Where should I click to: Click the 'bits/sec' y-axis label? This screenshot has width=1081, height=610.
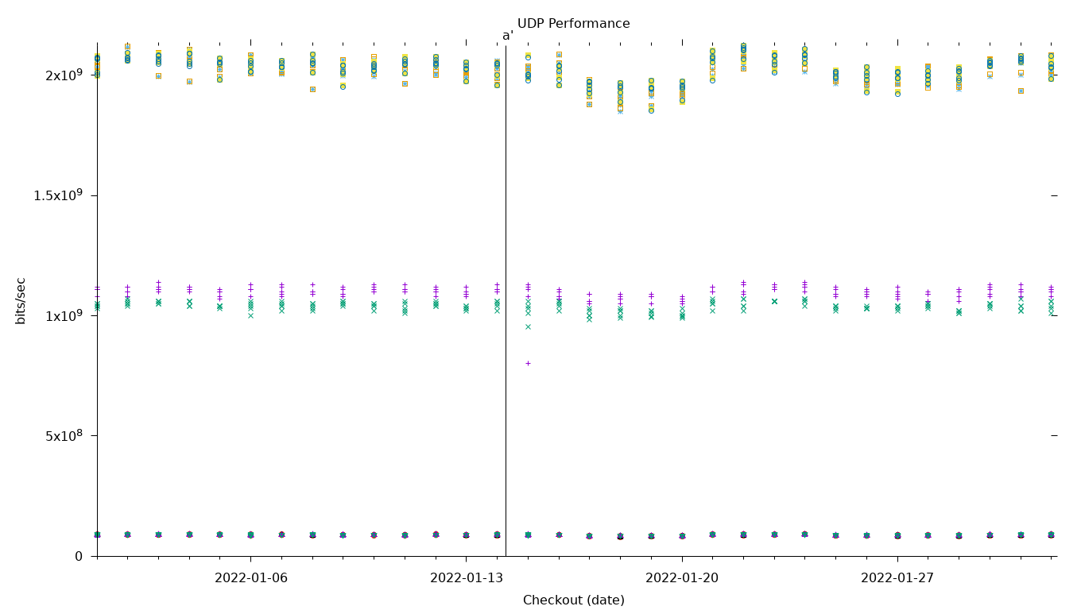(x=21, y=300)
